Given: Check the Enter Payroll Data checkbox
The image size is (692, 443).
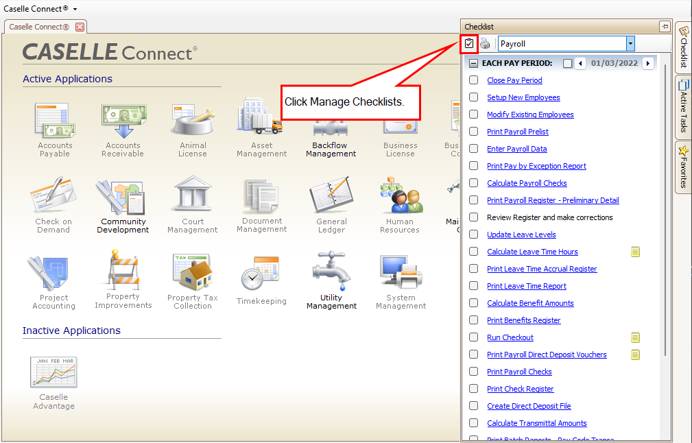Looking at the screenshot, I should 473,149.
